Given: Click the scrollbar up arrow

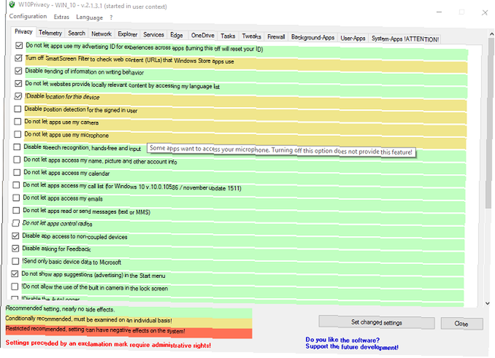Looking at the screenshot, I should pos(491,34).
